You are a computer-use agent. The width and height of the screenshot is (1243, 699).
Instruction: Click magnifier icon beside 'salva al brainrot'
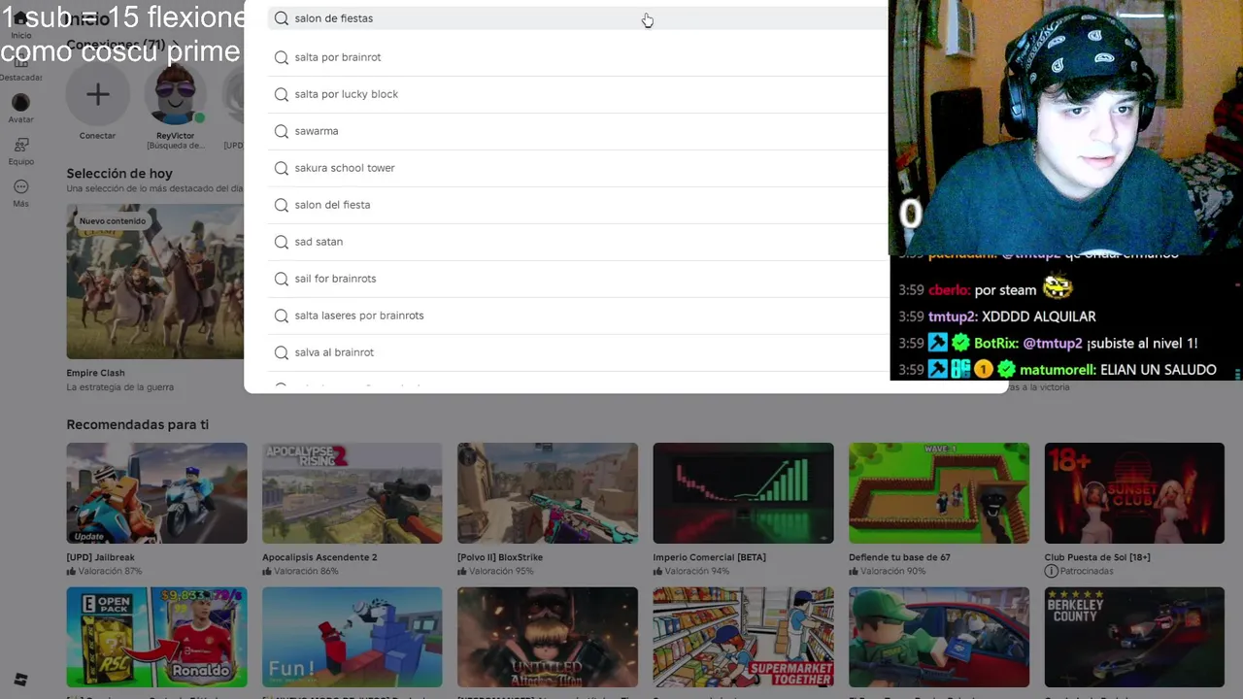tap(282, 352)
